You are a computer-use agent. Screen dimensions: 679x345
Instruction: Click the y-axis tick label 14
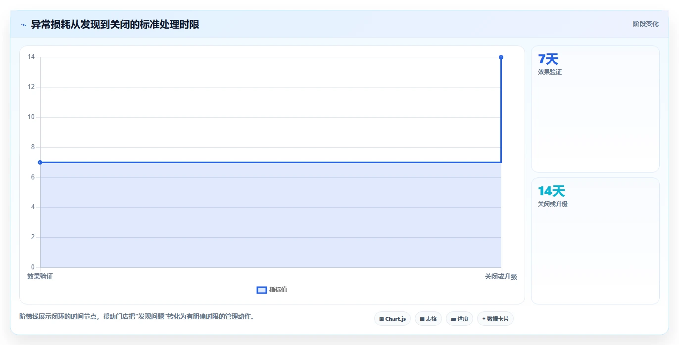click(31, 57)
